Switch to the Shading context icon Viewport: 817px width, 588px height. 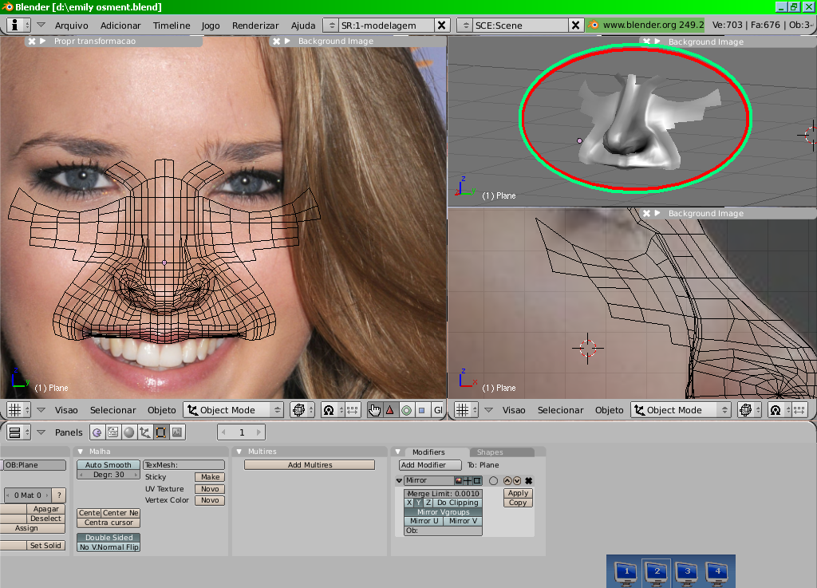tap(128, 432)
